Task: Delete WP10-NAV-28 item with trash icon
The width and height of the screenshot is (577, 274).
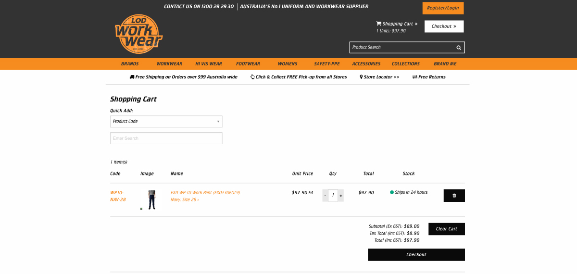Action: (454, 196)
